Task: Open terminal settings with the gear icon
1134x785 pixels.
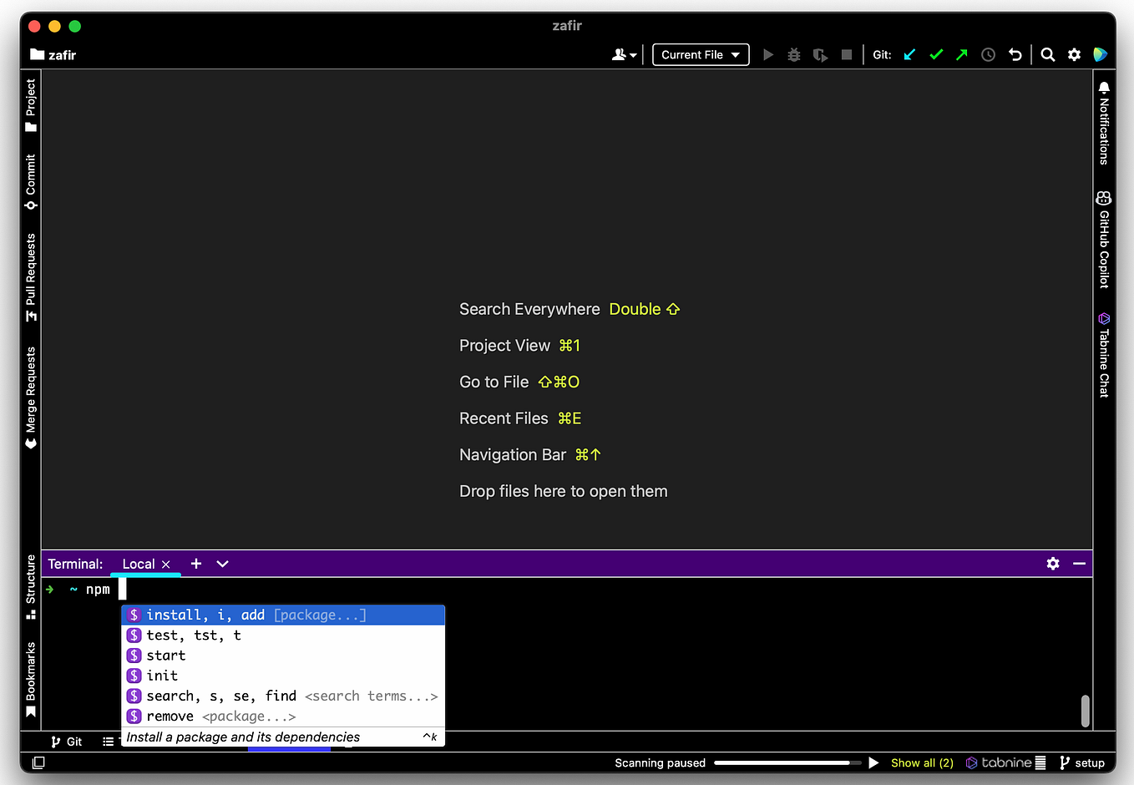Action: (1052, 564)
